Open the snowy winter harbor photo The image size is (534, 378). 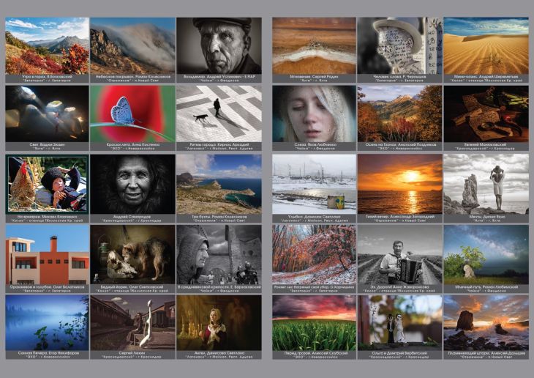315,183
